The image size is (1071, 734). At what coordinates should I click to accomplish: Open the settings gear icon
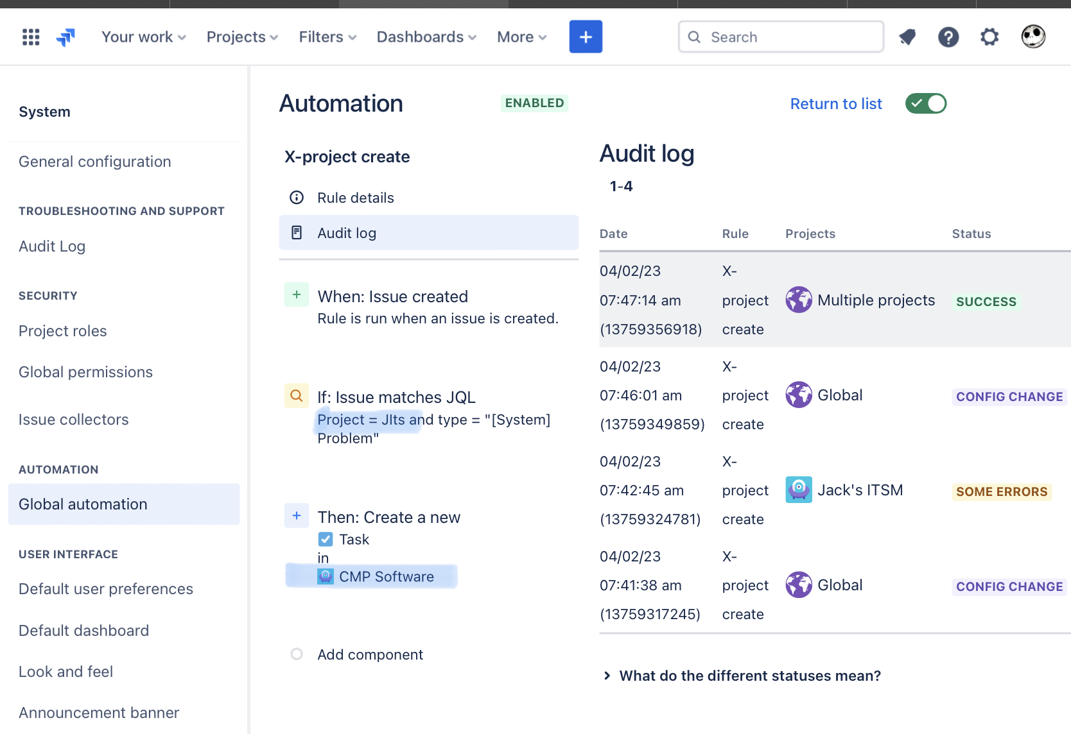[989, 37]
